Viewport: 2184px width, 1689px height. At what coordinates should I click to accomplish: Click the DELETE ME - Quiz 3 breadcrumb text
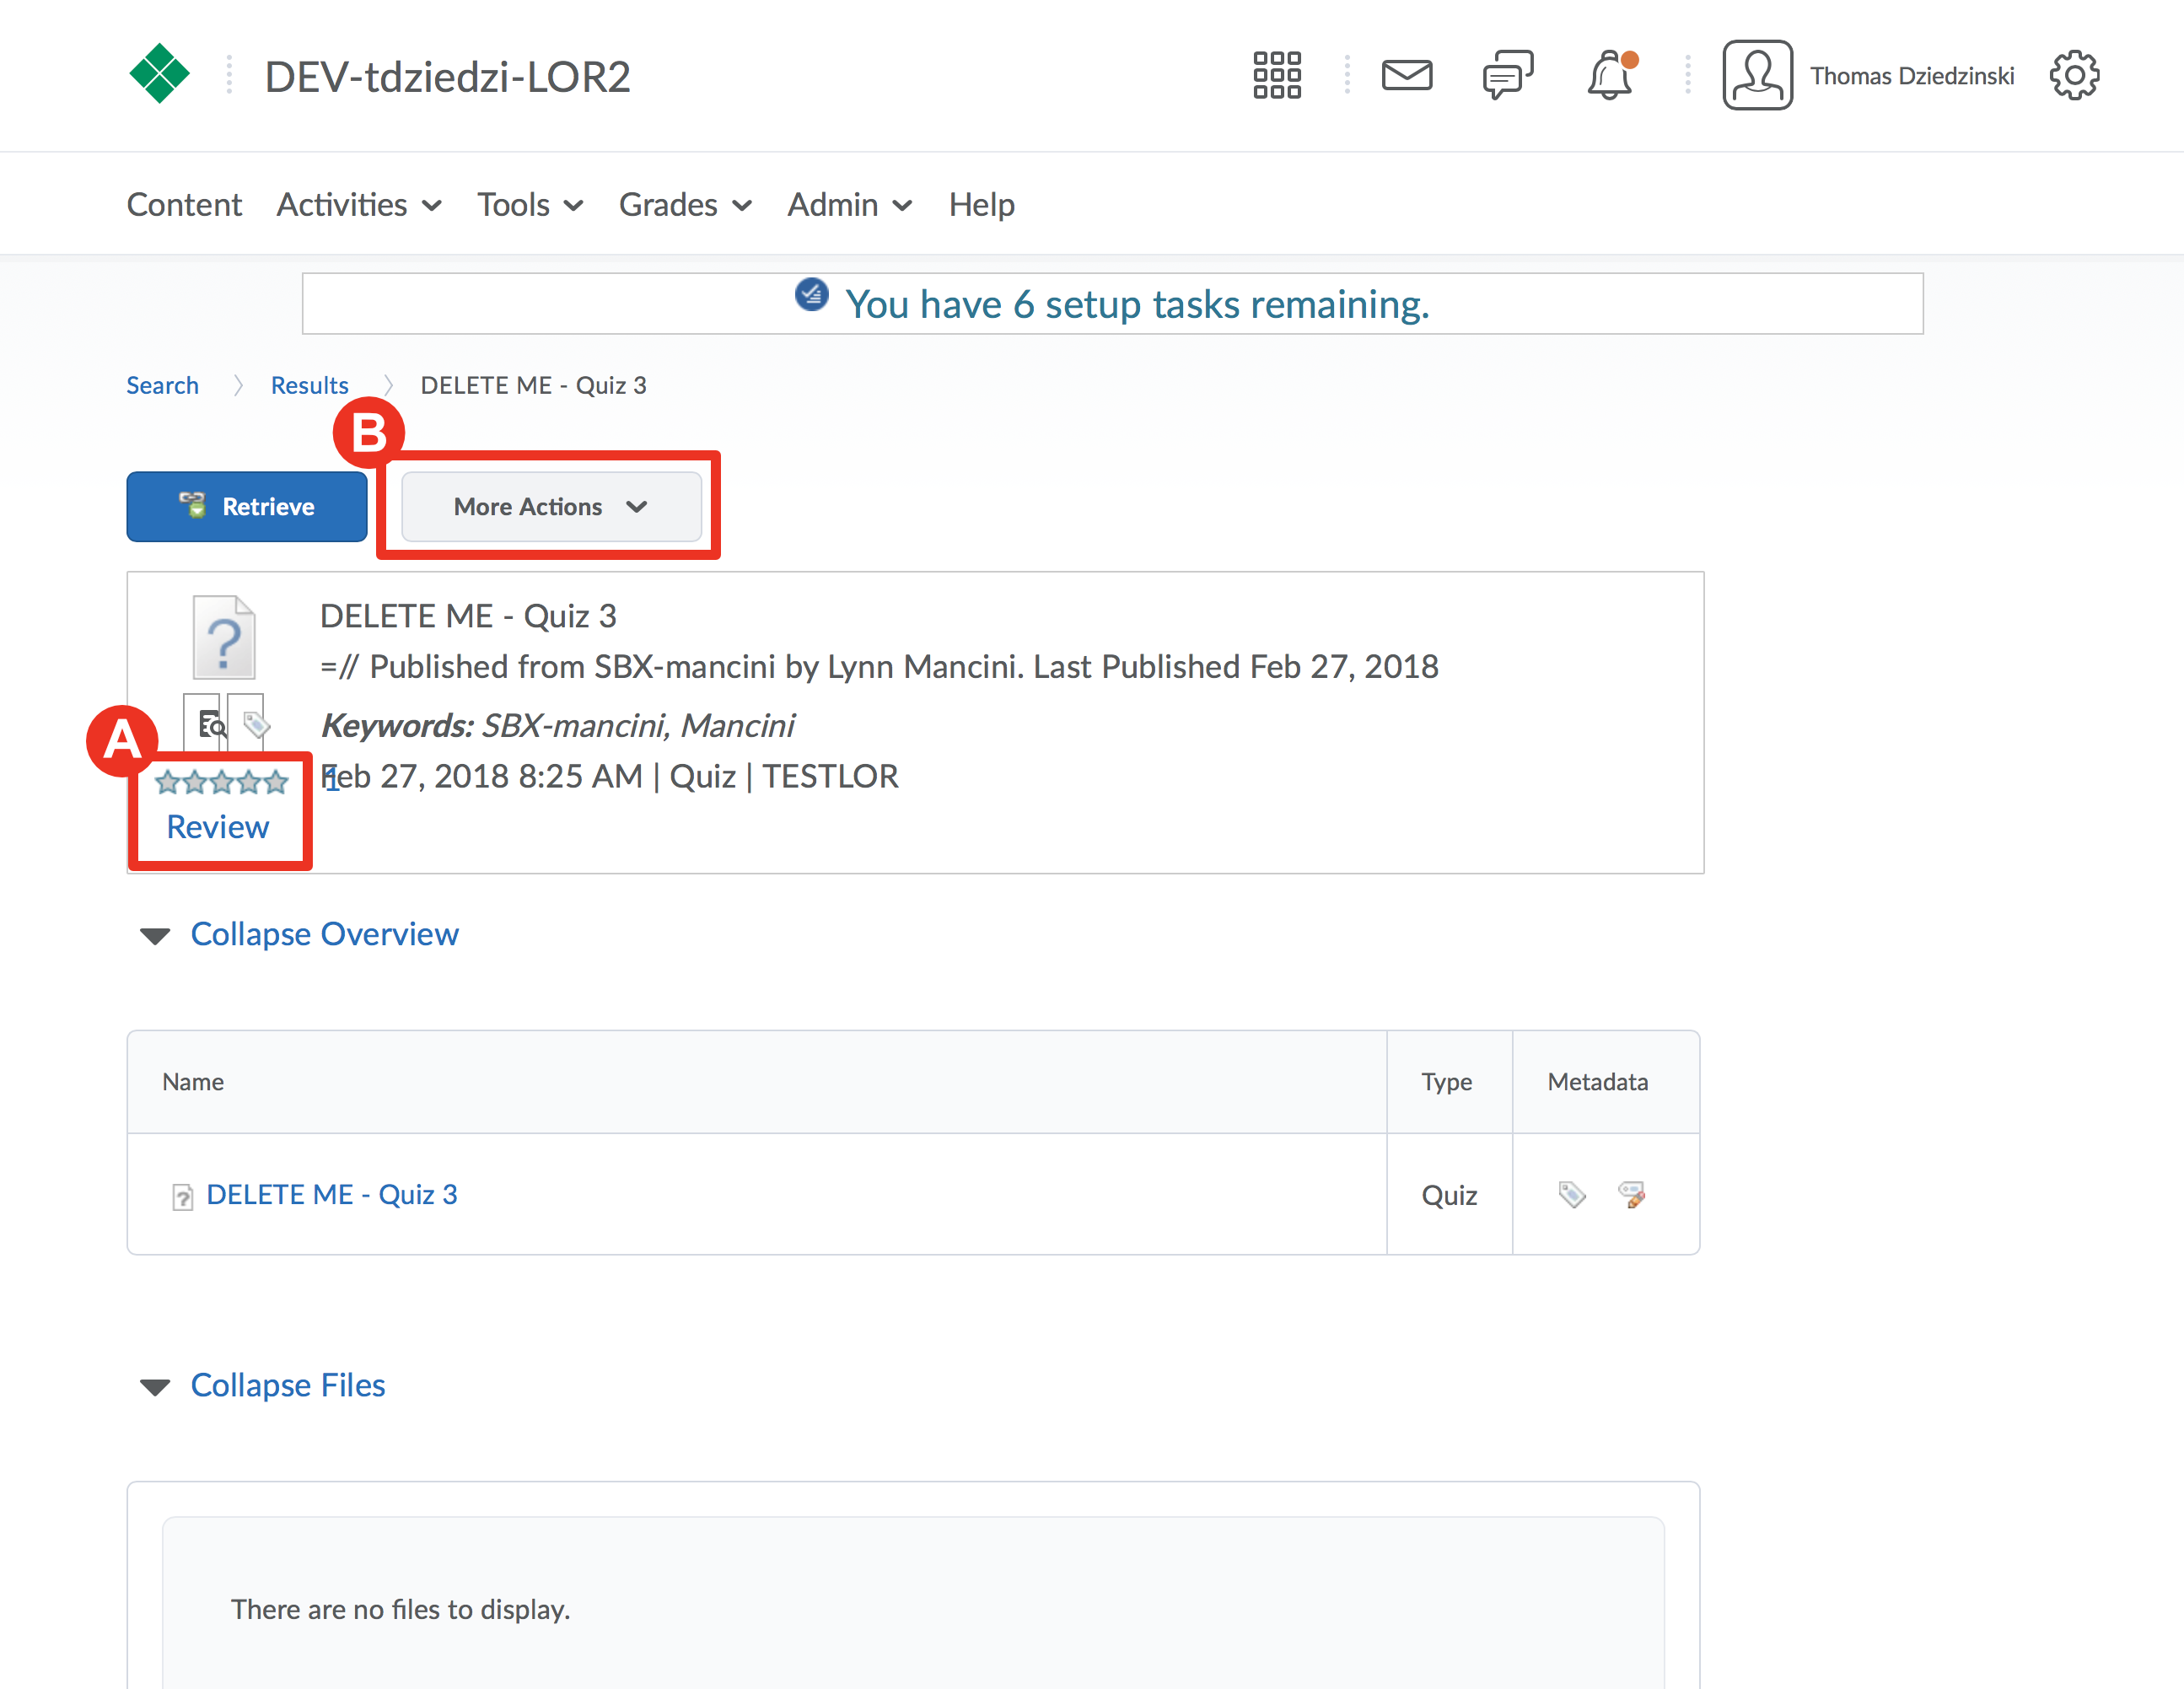point(533,386)
